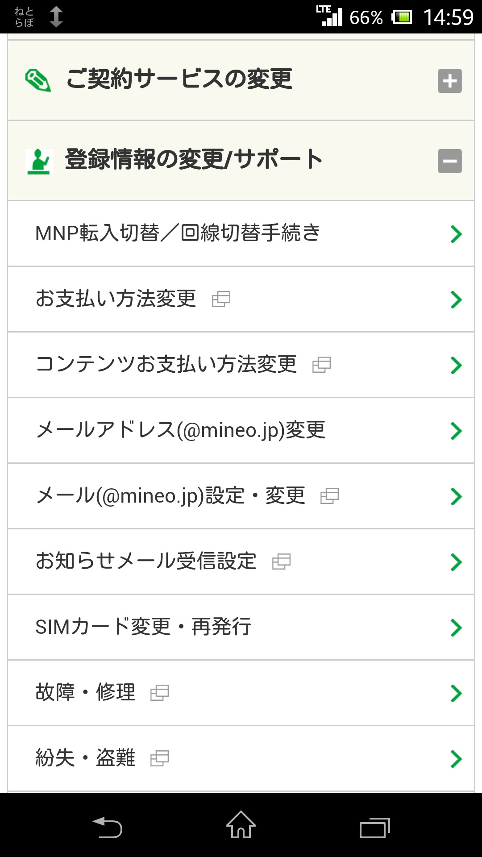Tap the Android back navigation icon

coord(107,828)
